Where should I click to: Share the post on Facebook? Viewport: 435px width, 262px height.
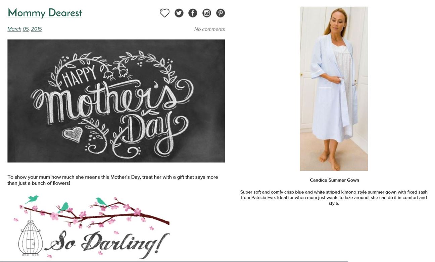[x=193, y=13]
